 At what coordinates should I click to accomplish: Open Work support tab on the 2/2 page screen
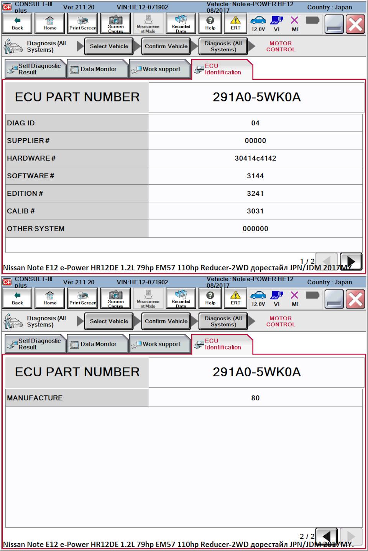pyautogui.click(x=160, y=344)
